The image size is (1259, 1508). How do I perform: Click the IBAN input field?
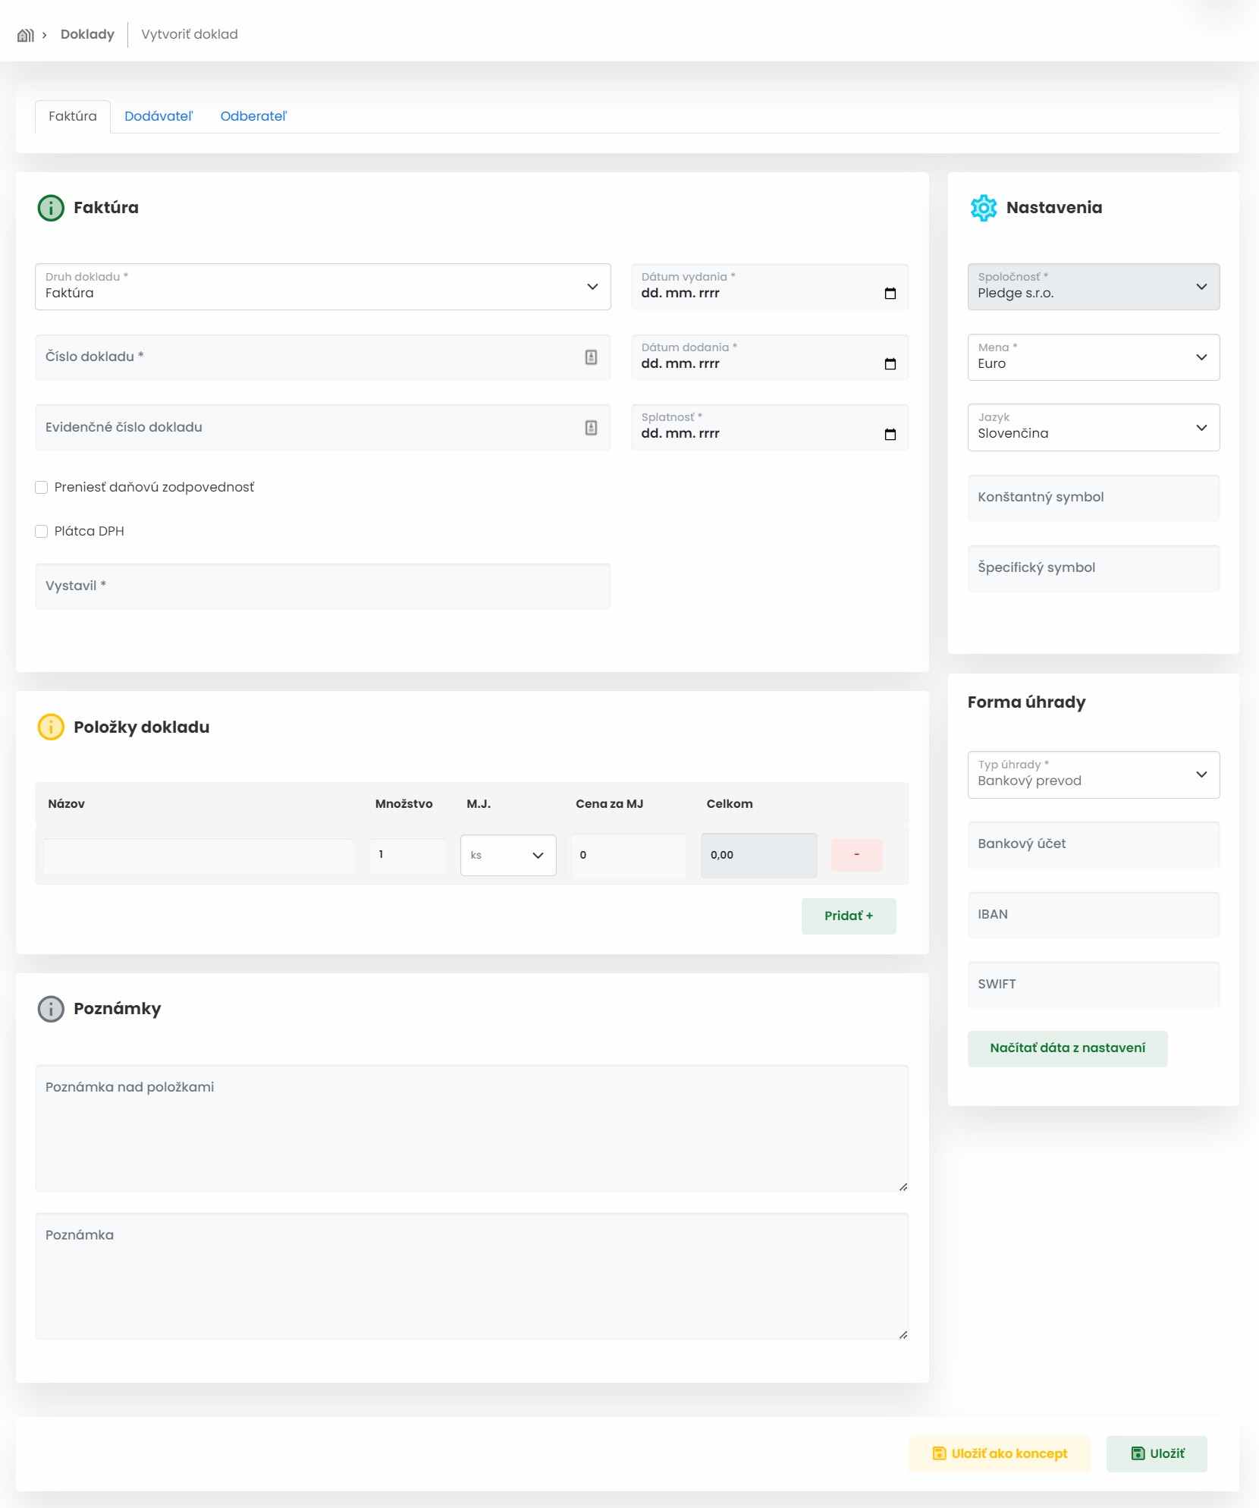point(1094,915)
